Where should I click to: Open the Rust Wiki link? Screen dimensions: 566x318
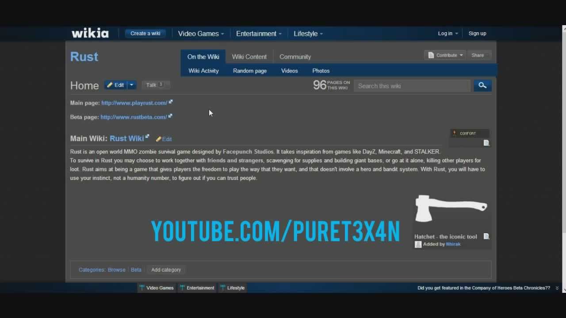(127, 138)
